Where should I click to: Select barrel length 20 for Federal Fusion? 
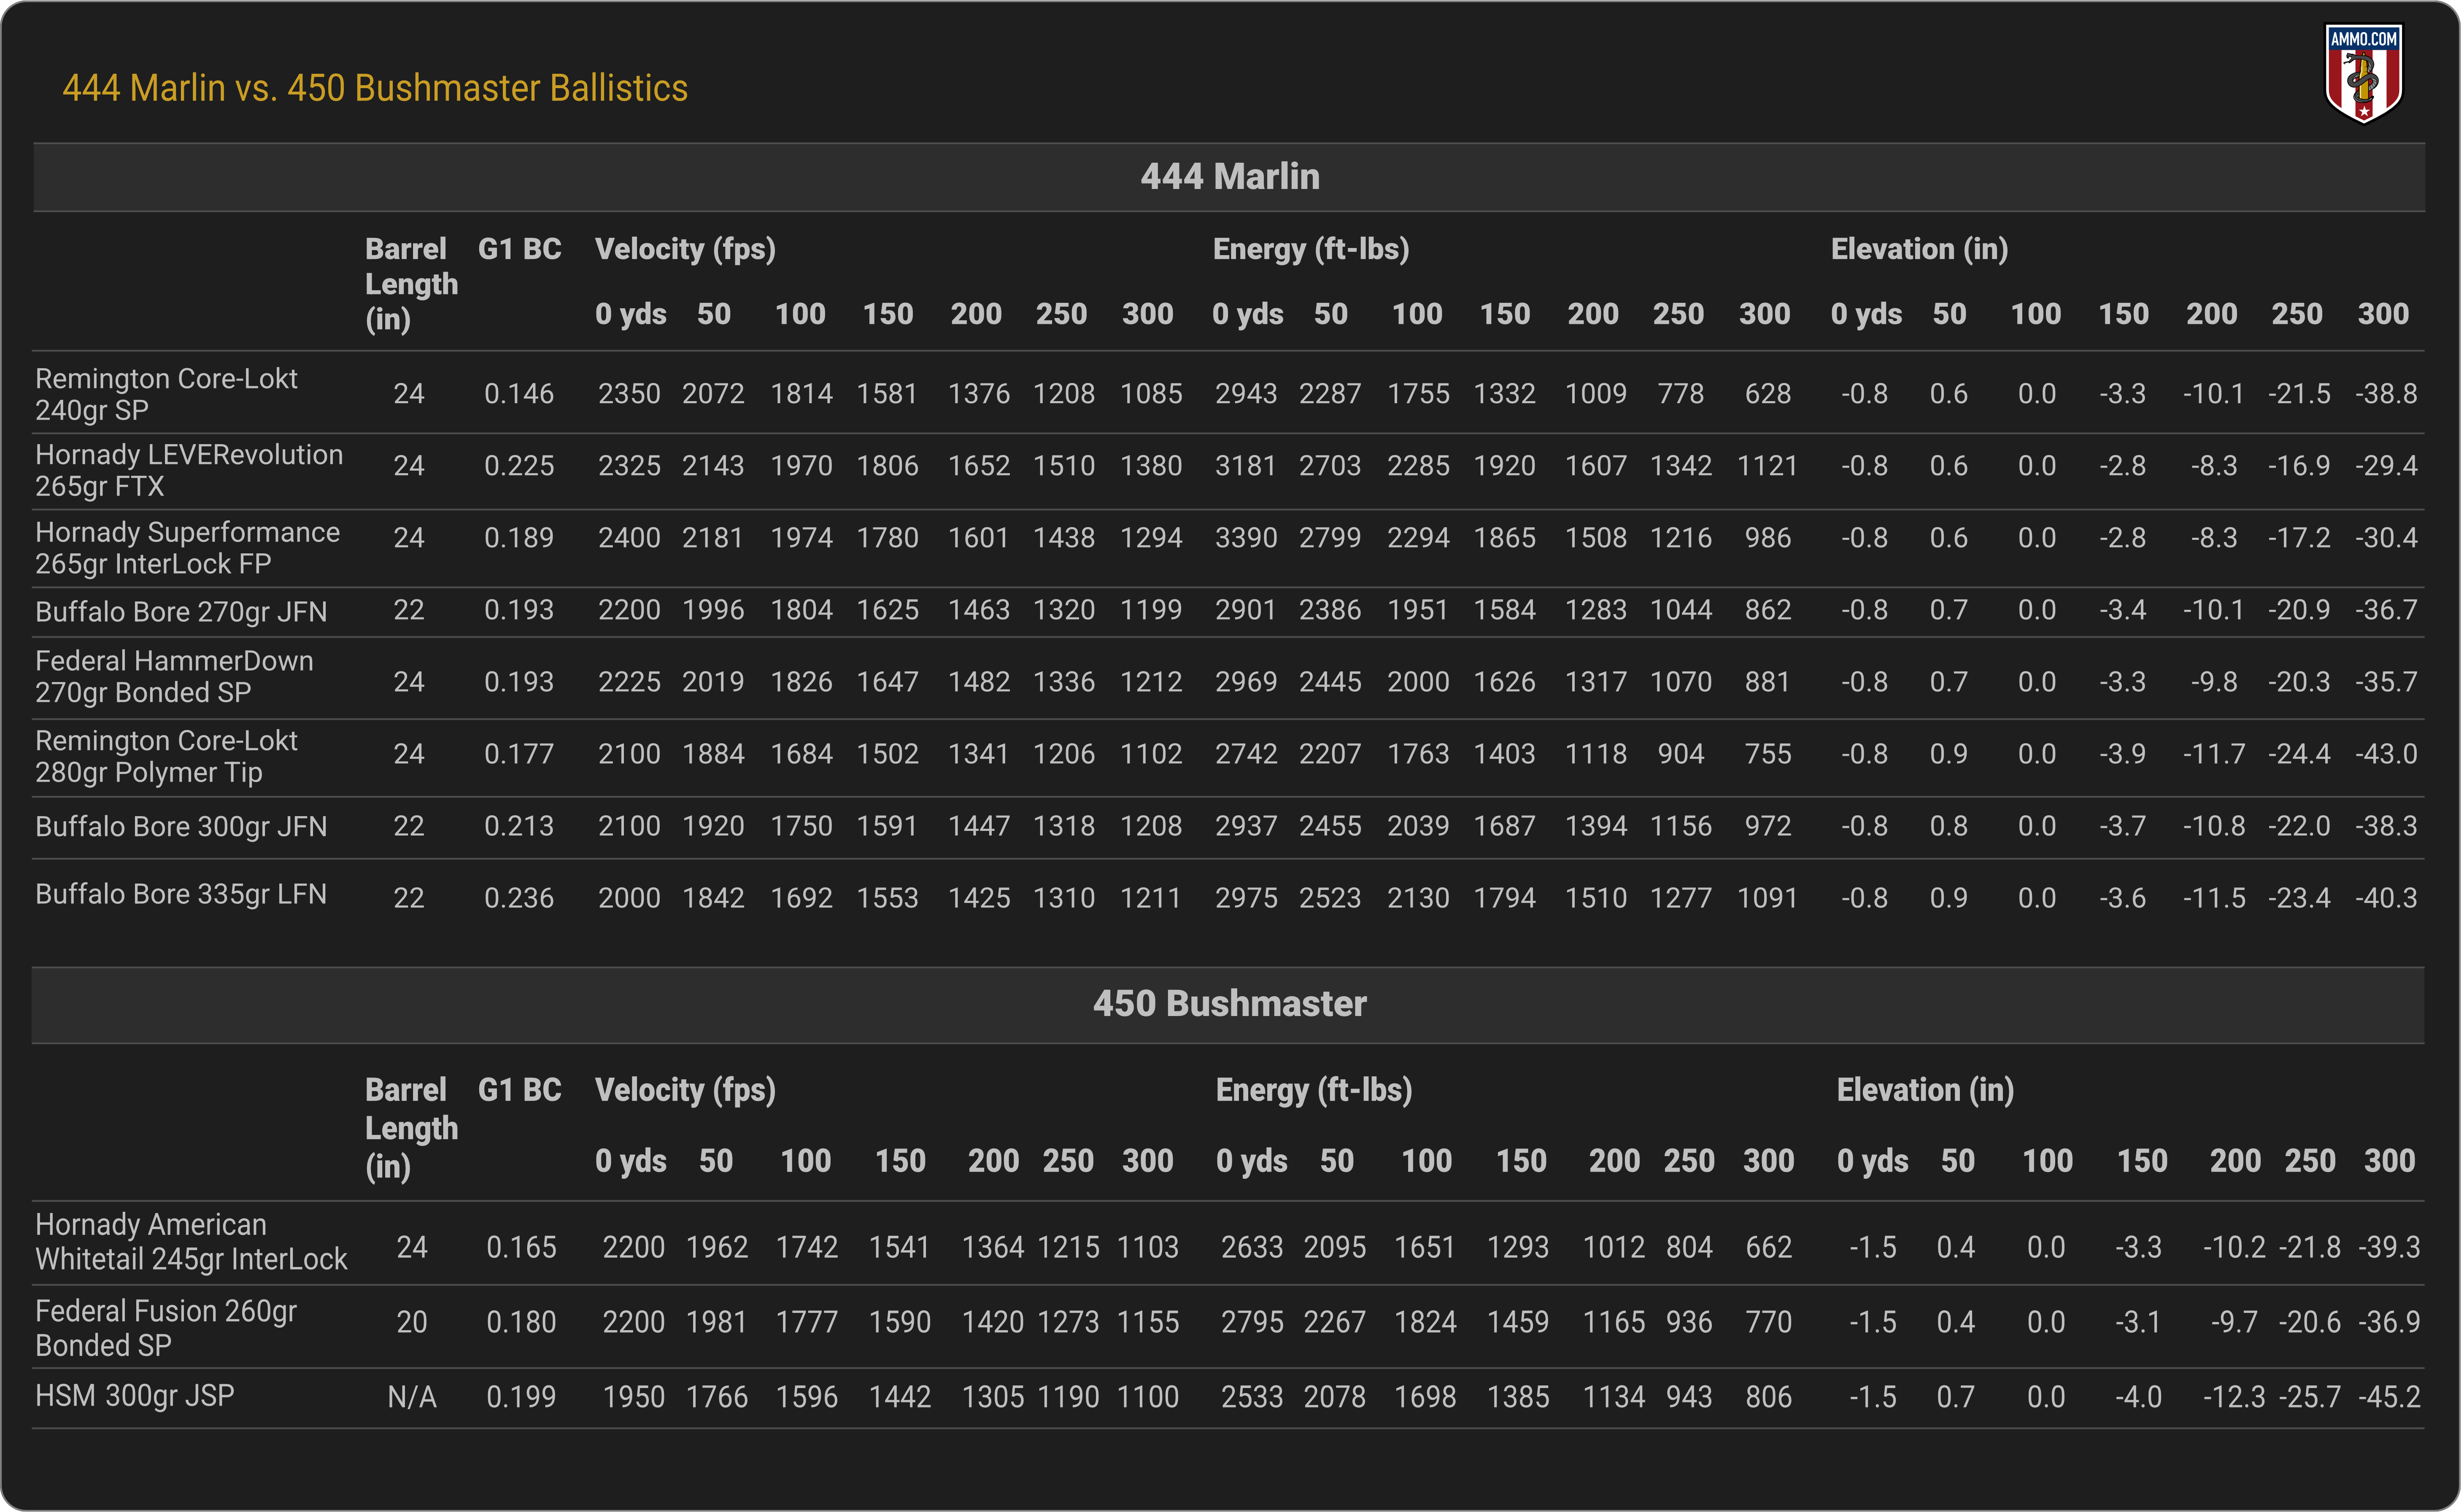[412, 1322]
